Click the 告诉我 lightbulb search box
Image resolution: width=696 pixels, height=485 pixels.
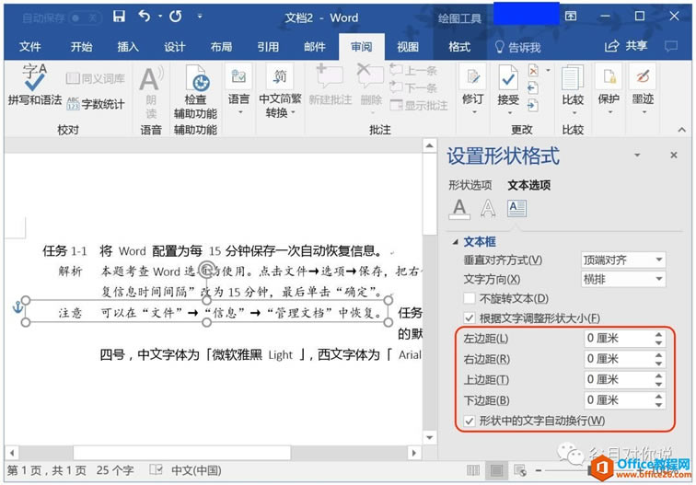(x=517, y=47)
